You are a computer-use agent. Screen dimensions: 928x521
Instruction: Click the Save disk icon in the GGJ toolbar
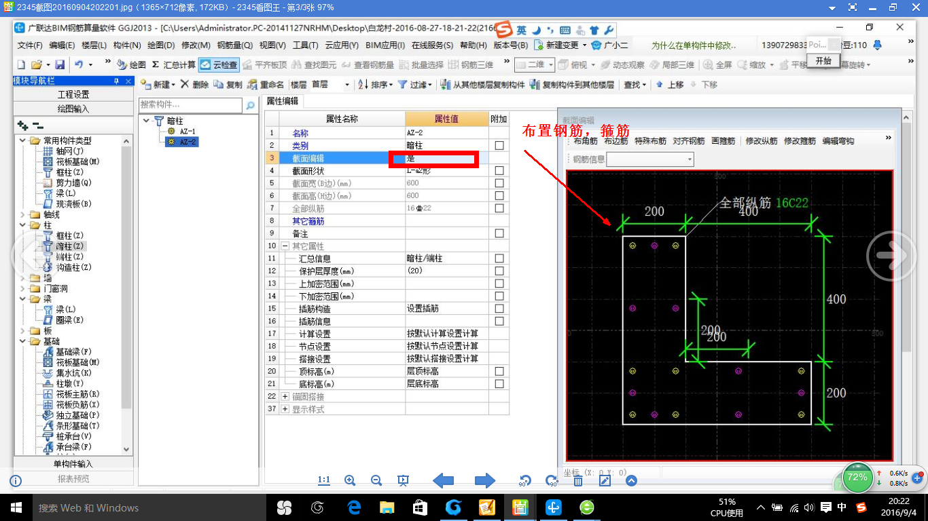point(60,64)
